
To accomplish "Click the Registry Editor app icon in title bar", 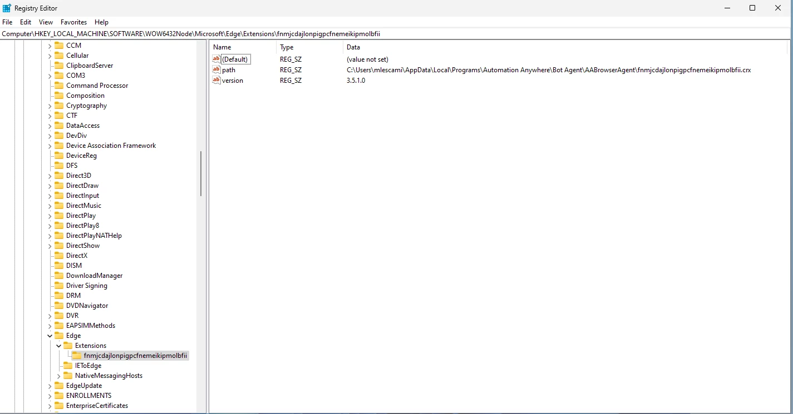I will 7,8.
